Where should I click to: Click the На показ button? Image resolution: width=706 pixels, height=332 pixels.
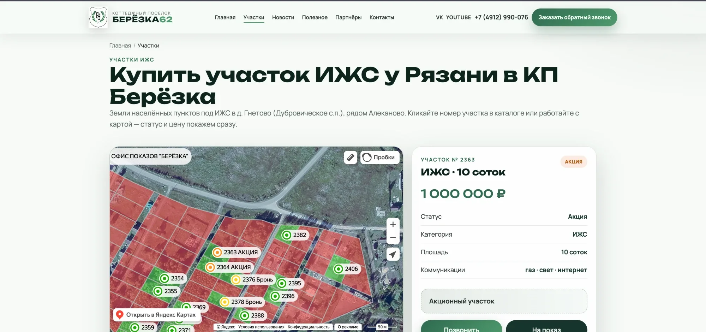point(546,326)
